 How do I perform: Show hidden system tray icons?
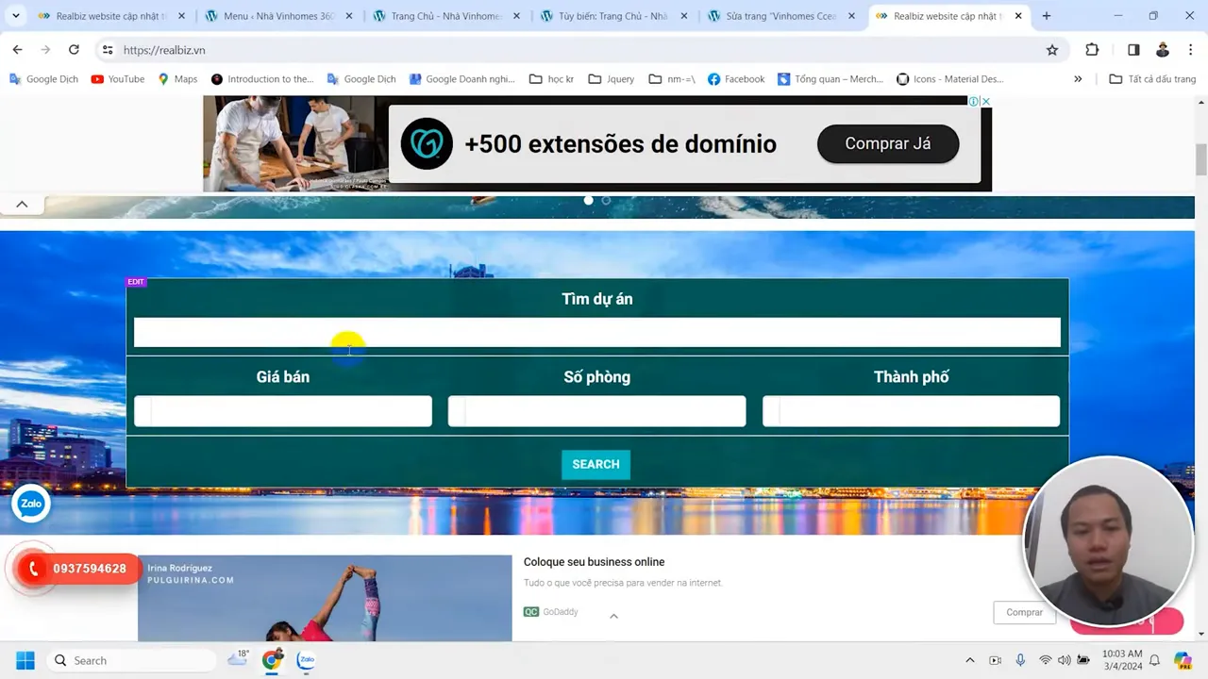coord(969,660)
